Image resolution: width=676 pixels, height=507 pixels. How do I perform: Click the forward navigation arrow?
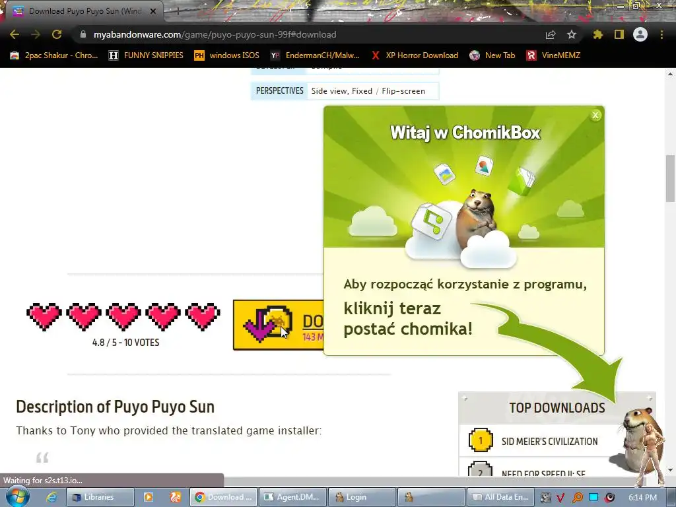(x=36, y=34)
